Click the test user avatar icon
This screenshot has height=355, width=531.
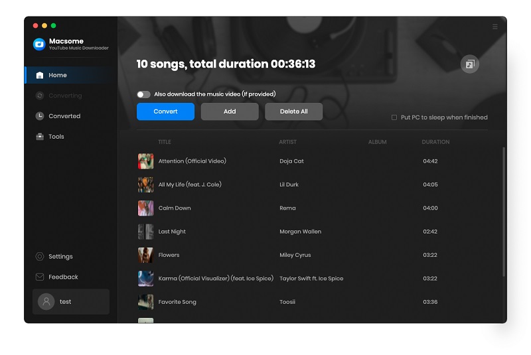tap(46, 301)
